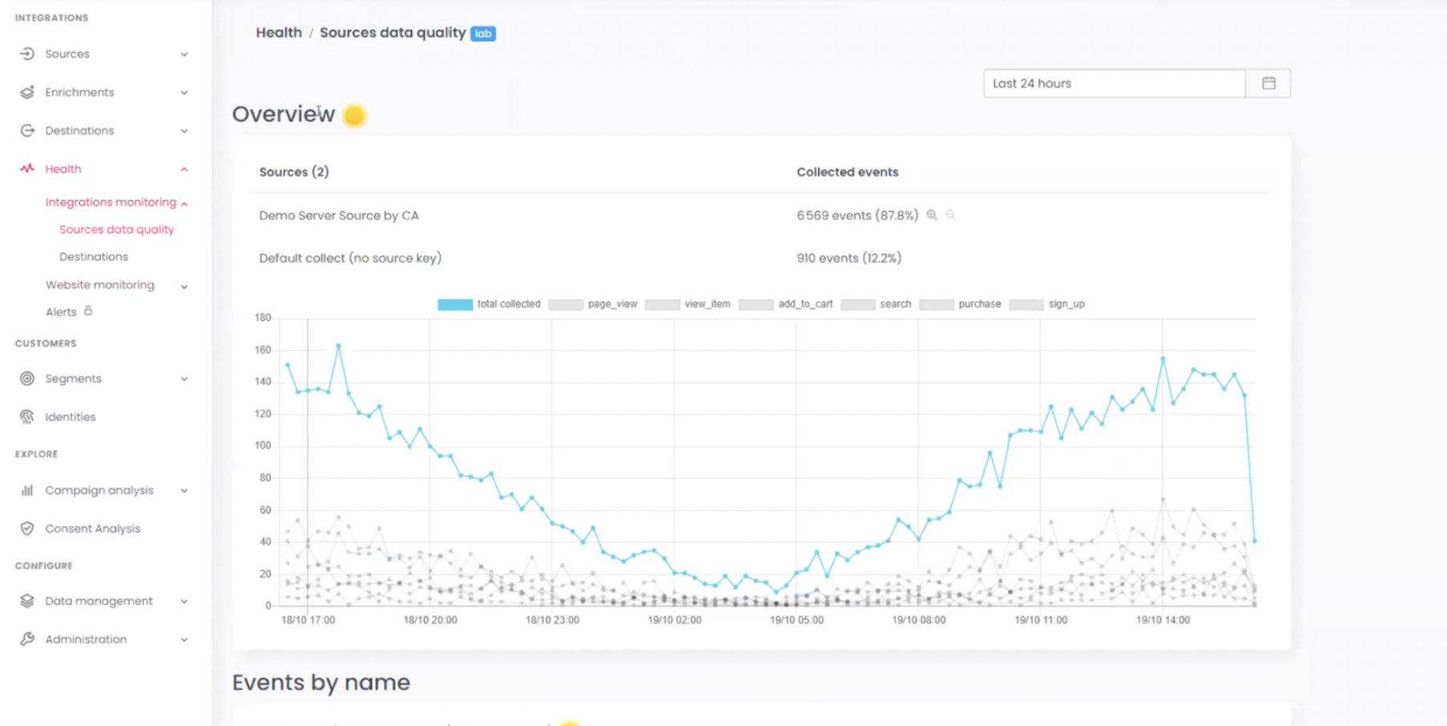Click the Health pulse icon
The width and height of the screenshot is (1447, 726).
click(x=27, y=168)
